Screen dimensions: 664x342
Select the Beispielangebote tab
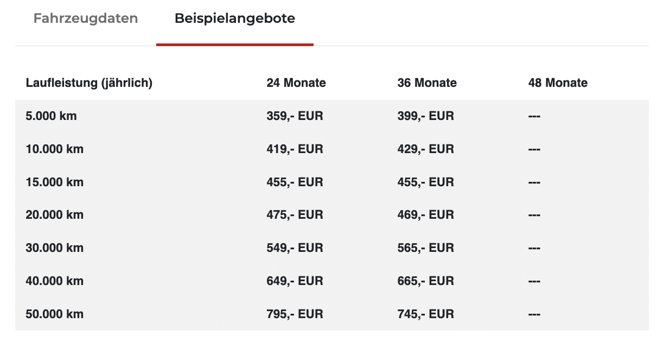click(235, 18)
